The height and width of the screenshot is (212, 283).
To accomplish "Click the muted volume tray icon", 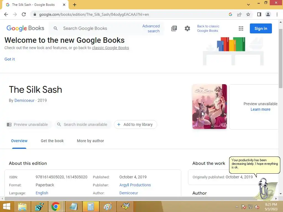I will [x=257, y=207].
